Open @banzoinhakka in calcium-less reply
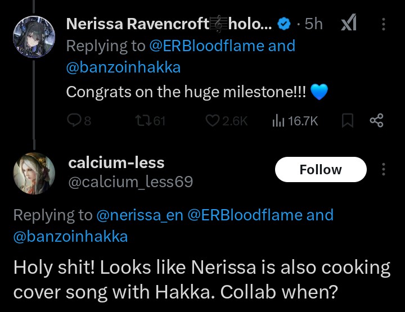Viewport: 405px width, 312px height. pos(70,237)
